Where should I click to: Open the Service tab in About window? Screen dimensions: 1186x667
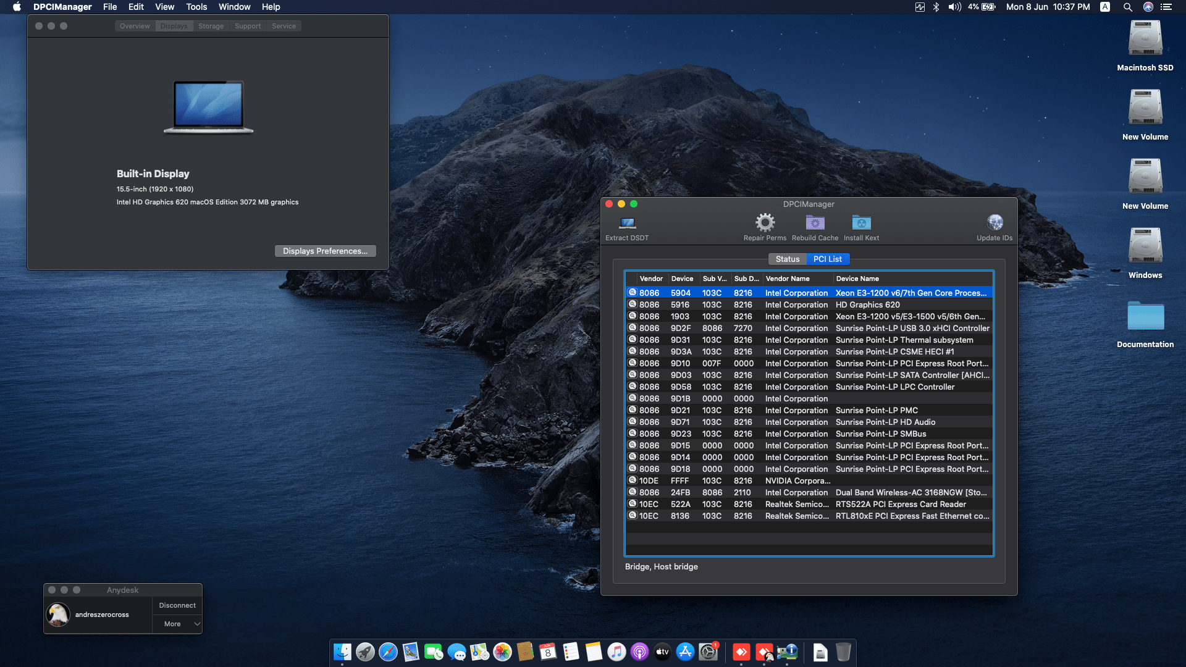pos(284,26)
